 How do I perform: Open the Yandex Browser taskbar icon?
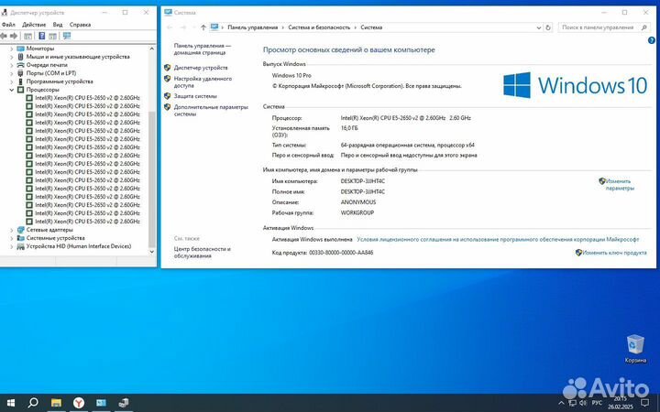click(78, 402)
